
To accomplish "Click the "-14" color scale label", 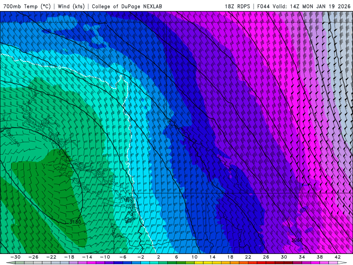I will pos(87,257).
